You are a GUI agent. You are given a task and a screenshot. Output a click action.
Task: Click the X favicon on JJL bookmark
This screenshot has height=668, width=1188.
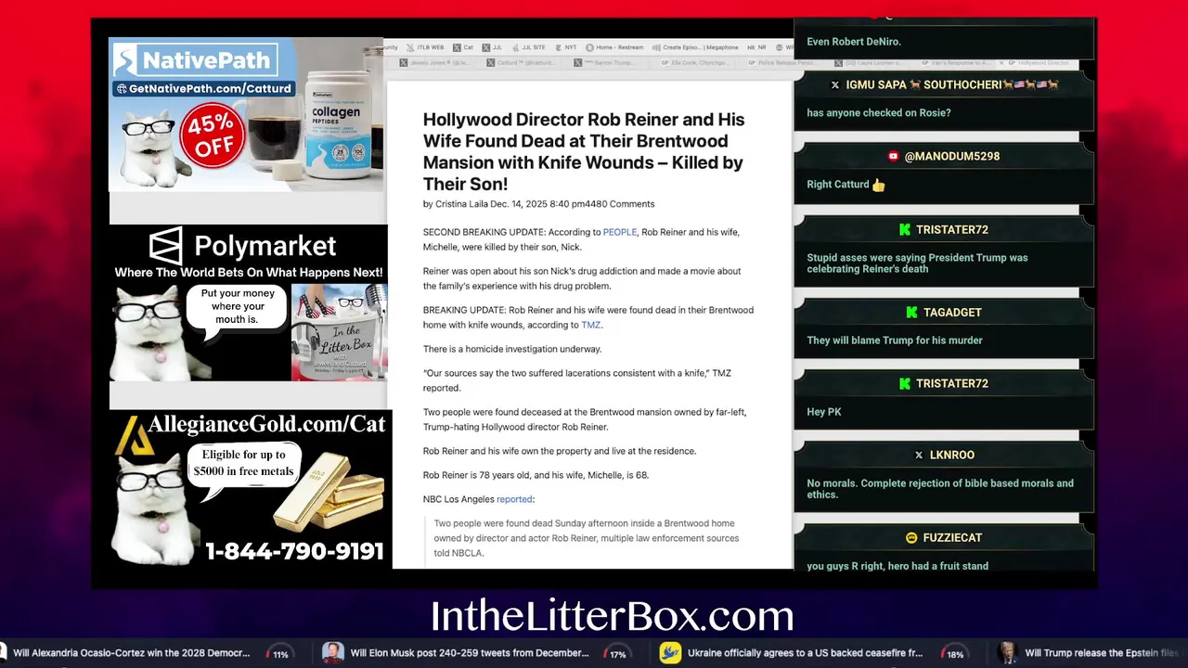point(485,47)
